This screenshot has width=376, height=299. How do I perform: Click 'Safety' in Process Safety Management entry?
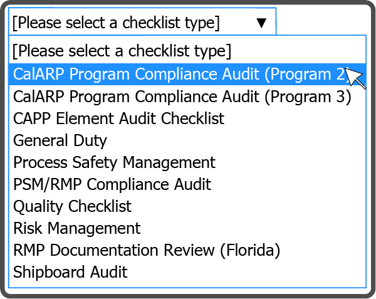[95, 162]
